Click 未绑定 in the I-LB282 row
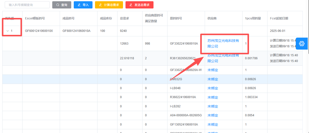The height and width of the screenshot is (133, 309). tap(213, 106)
